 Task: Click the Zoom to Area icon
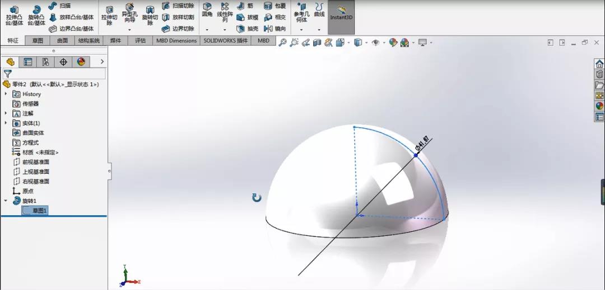pyautogui.click(x=295, y=42)
